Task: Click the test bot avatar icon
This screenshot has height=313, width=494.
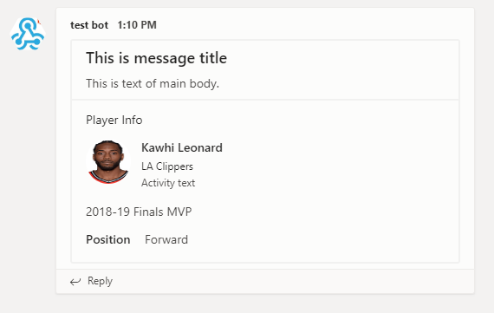Action: pos(28,34)
